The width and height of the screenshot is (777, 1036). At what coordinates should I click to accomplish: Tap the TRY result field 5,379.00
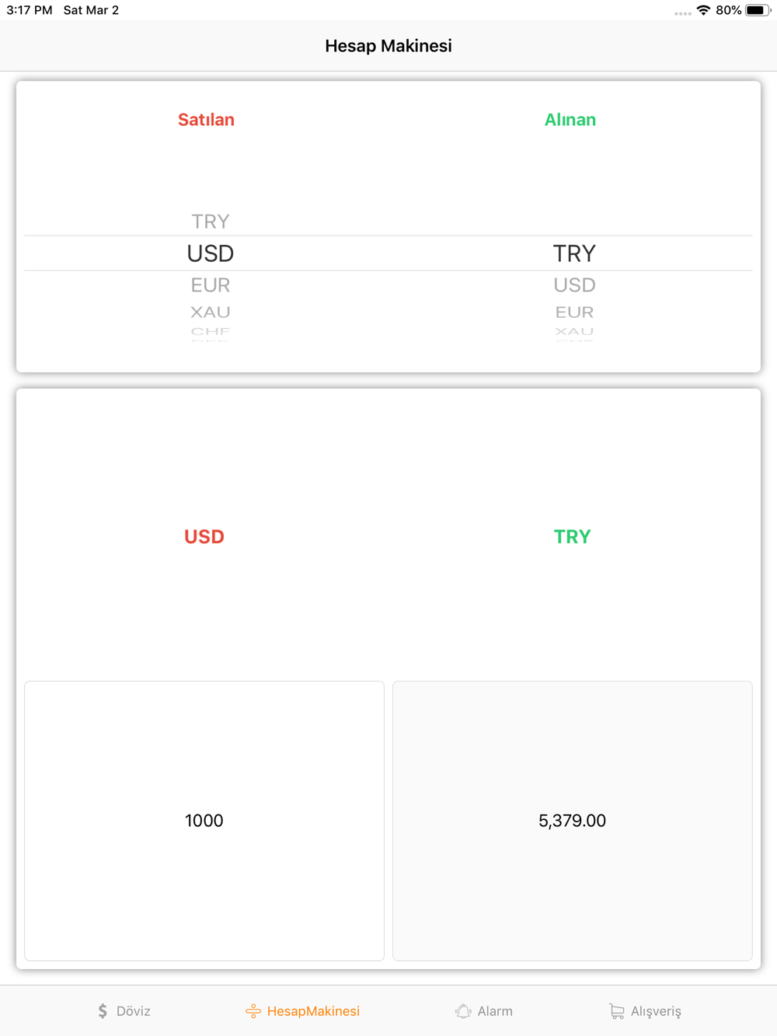(x=573, y=821)
